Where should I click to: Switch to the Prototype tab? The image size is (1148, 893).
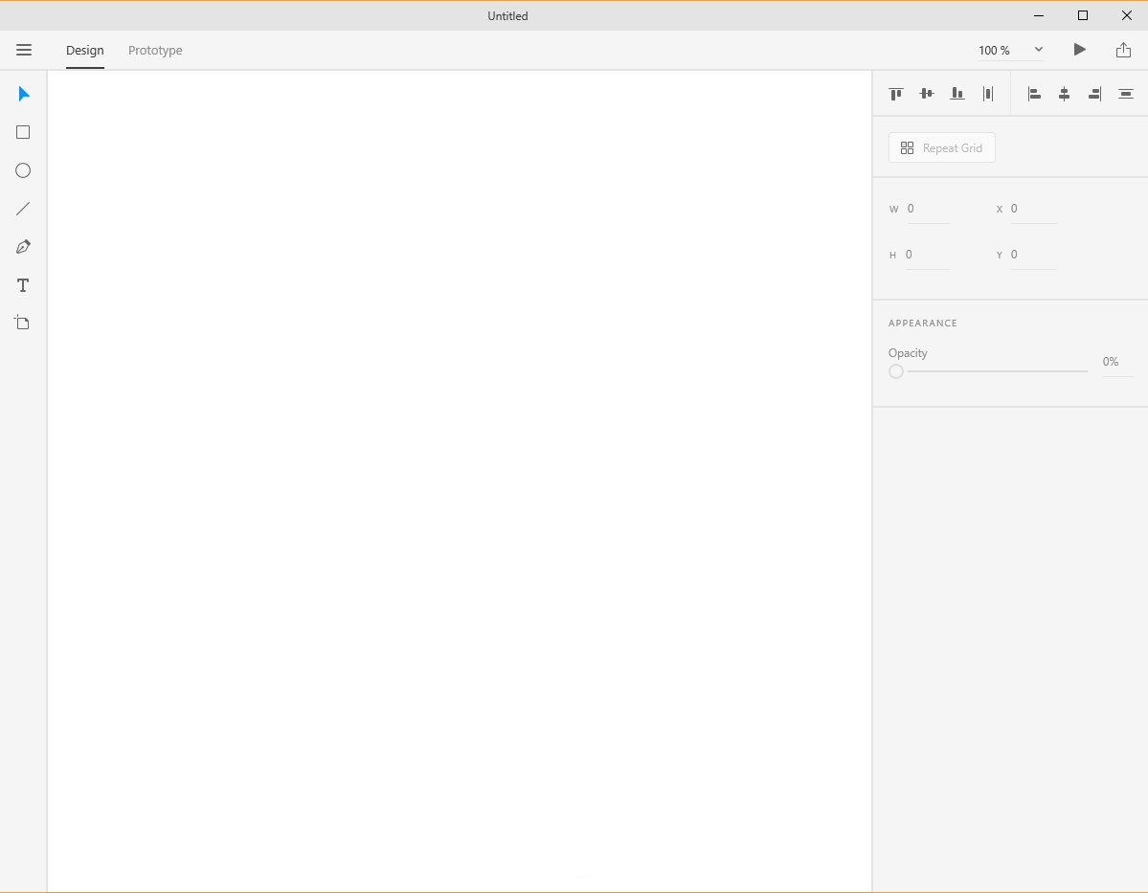coord(154,50)
